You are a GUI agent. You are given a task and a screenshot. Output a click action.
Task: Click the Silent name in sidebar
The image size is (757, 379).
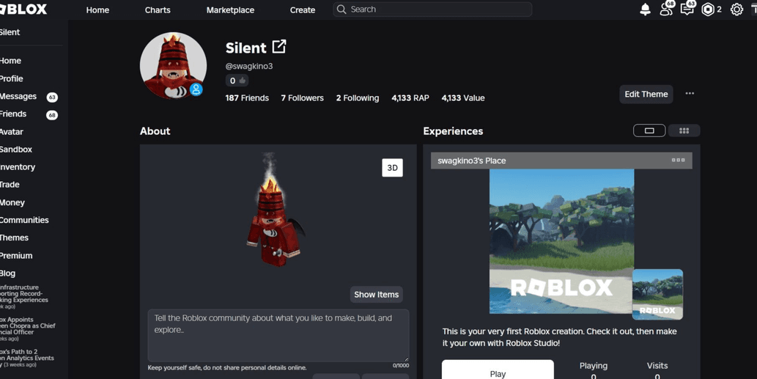tap(10, 32)
